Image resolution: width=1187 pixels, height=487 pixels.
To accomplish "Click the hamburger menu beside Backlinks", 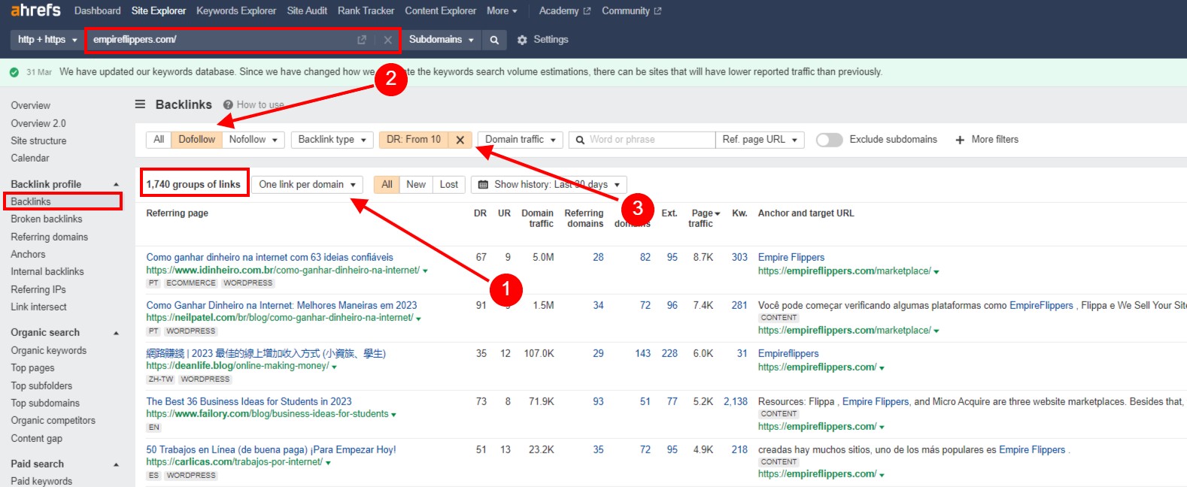I will pyautogui.click(x=140, y=104).
